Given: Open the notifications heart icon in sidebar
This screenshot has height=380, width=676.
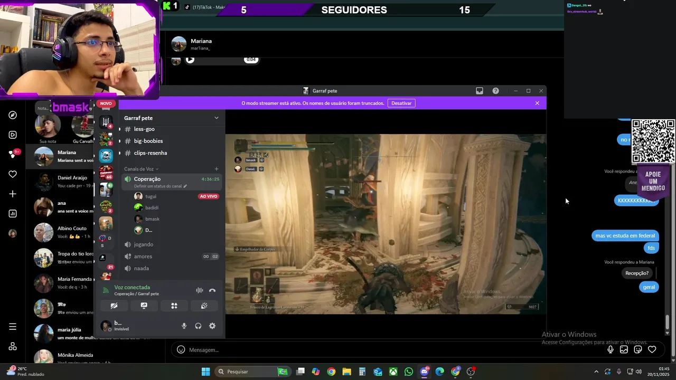Looking at the screenshot, I should 13,174.
